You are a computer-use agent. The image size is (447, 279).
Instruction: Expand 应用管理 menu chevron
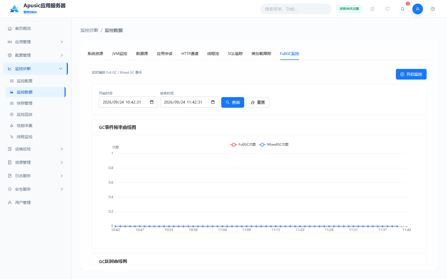pos(62,42)
